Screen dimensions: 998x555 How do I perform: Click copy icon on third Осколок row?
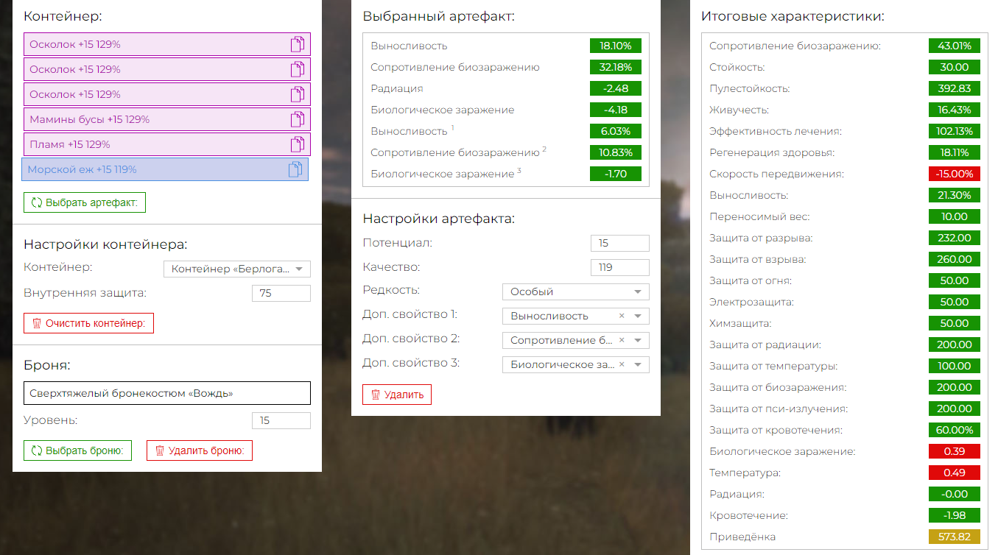tap(297, 94)
